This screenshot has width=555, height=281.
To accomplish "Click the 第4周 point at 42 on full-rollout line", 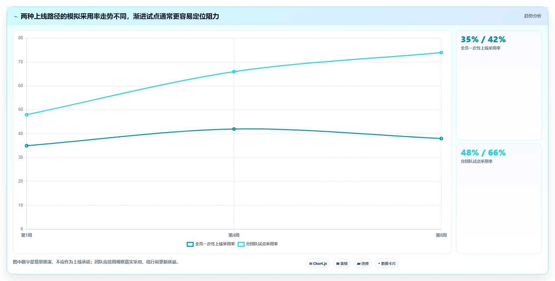I will click(x=234, y=129).
